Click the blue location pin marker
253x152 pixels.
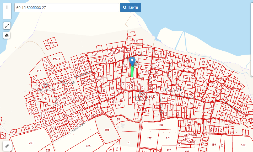coord(132,61)
